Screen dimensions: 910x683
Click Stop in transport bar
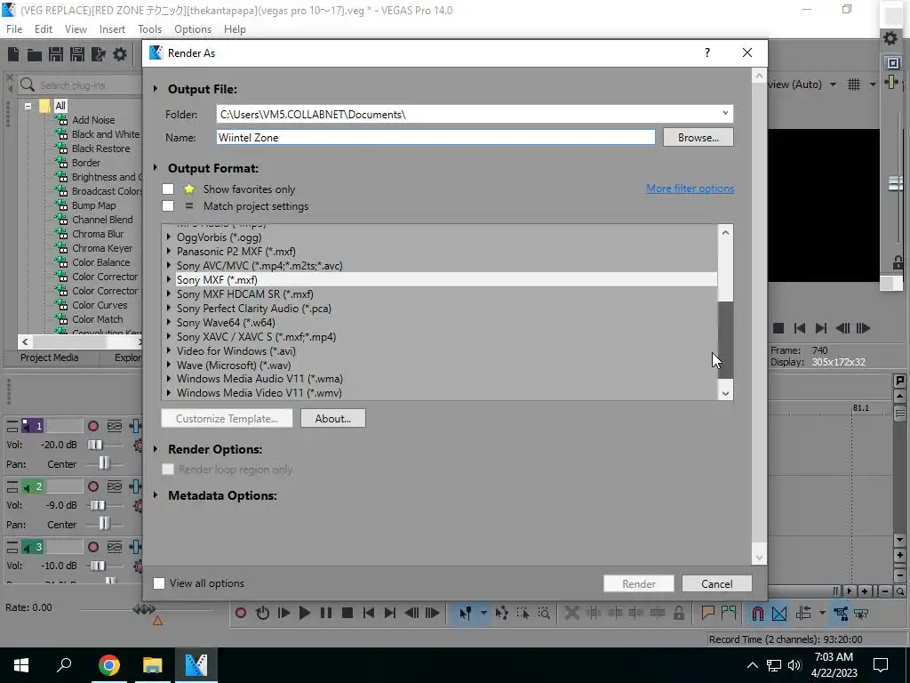347,613
